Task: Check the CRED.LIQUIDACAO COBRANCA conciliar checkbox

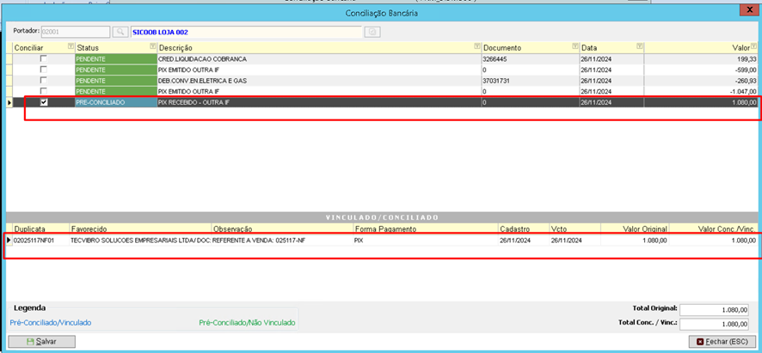Action: tap(44, 58)
